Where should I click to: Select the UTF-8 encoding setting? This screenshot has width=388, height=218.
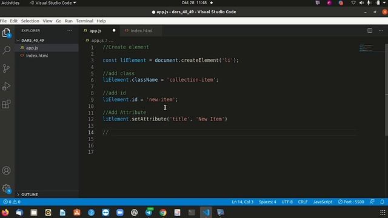[287, 202]
